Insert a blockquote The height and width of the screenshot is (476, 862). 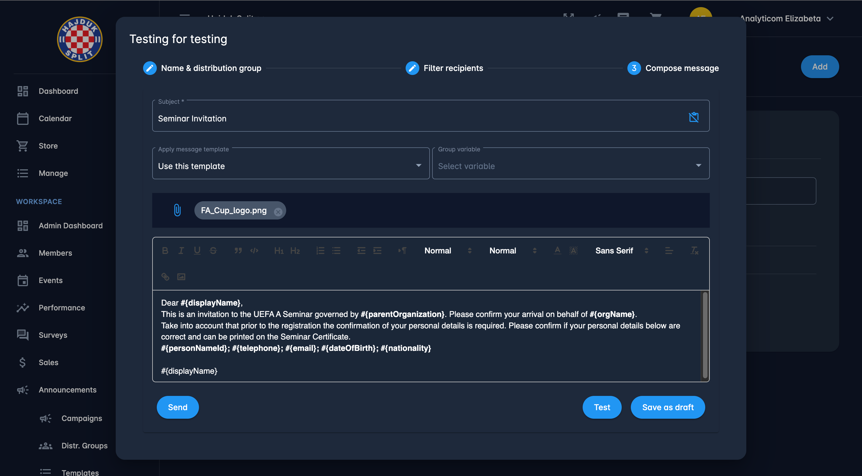(238, 251)
